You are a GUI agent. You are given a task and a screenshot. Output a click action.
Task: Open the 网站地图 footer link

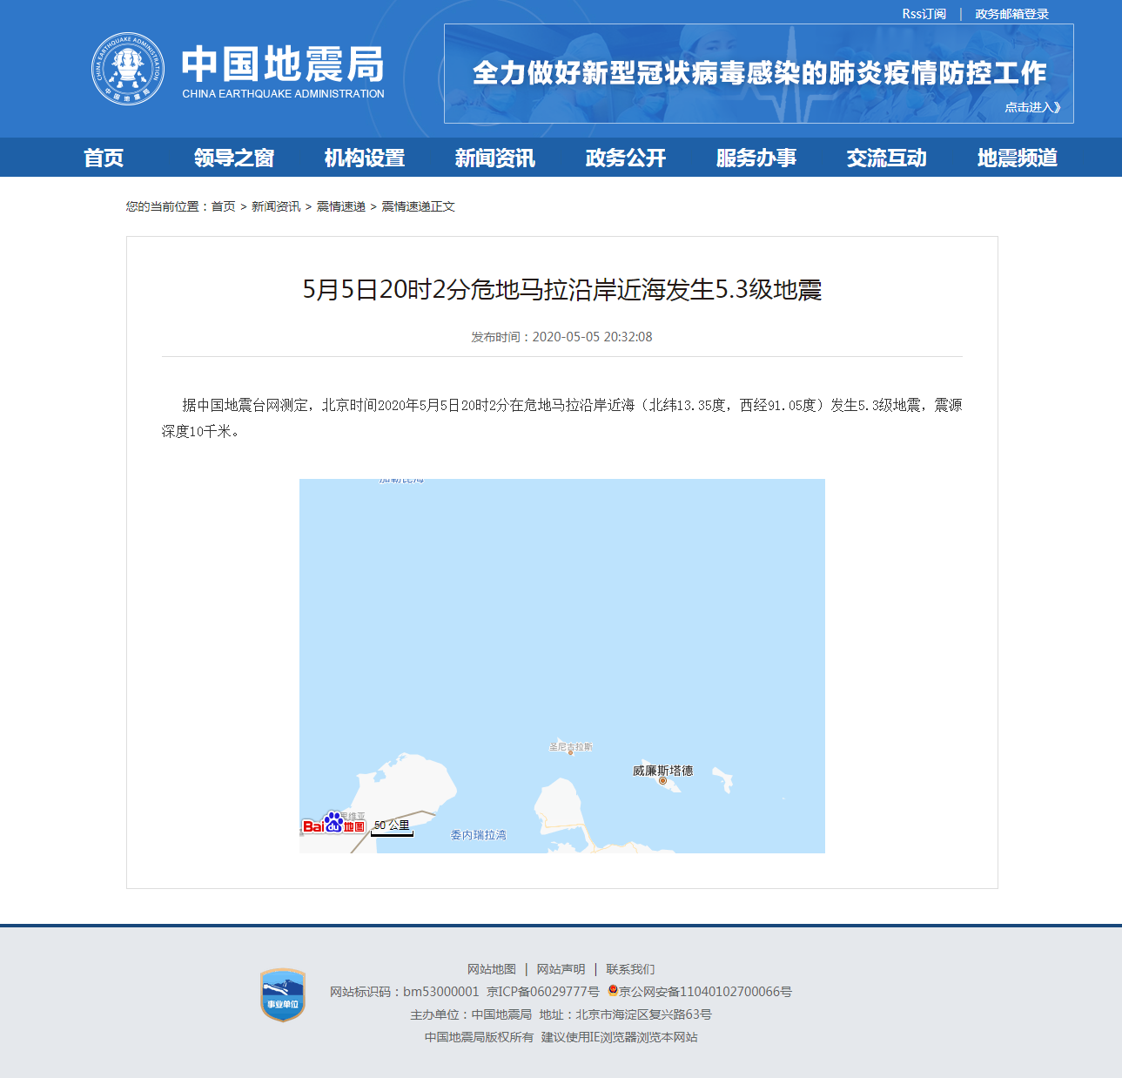click(x=492, y=969)
